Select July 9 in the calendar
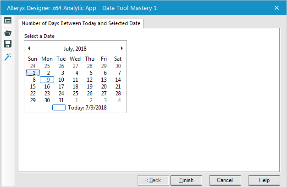Image resolution: width=287 pixels, height=188 pixels. 47,79
